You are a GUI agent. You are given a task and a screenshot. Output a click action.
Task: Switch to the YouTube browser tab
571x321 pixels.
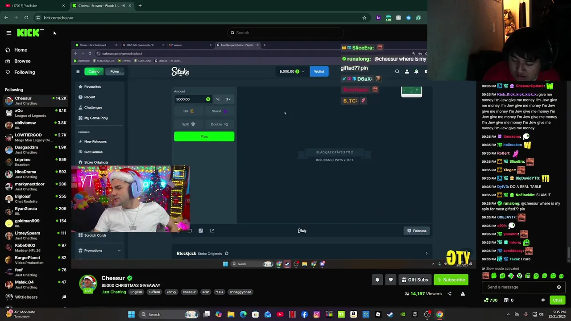tap(34, 6)
